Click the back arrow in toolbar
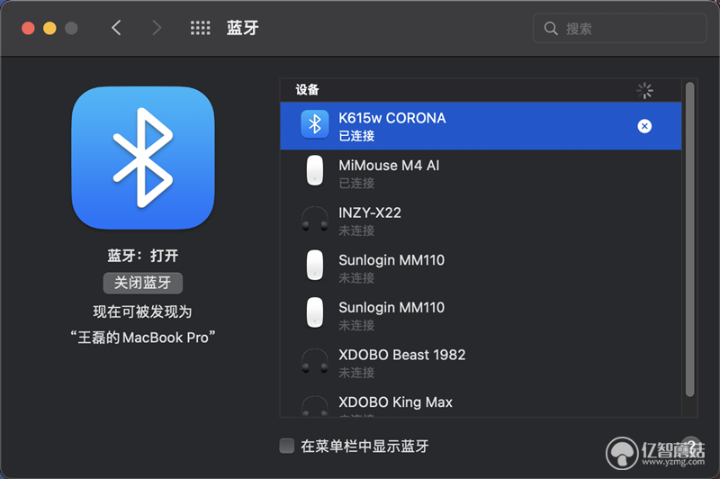The height and width of the screenshot is (479, 720). 116,28
